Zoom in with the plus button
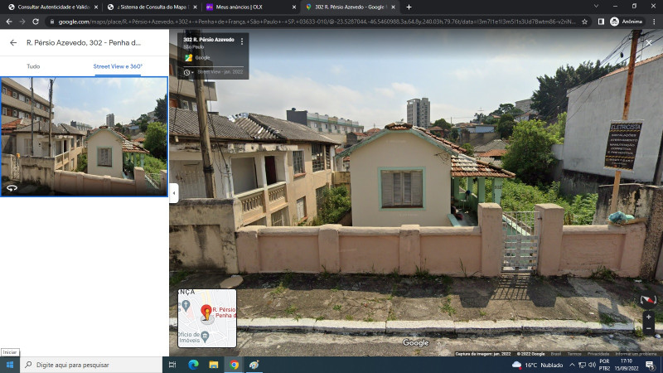Image resolution: width=663 pixels, height=373 pixels. [x=649, y=317]
